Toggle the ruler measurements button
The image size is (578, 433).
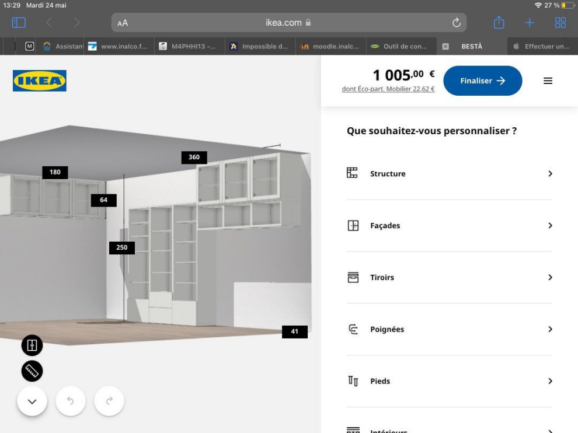tap(32, 371)
